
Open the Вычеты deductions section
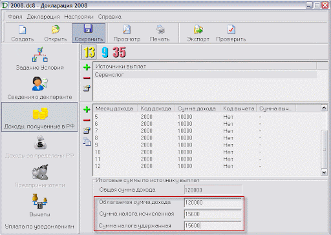pos(40,205)
